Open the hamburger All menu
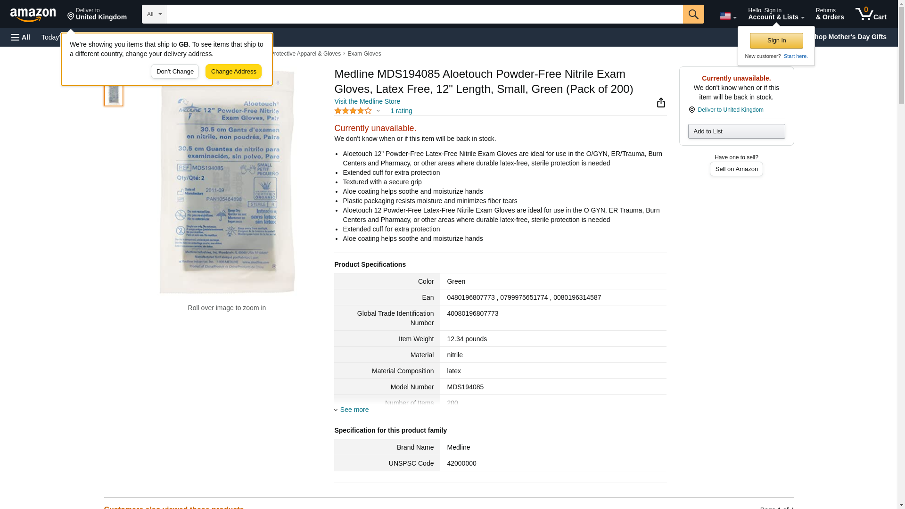Screen dimensions: 905x509 [21, 37]
